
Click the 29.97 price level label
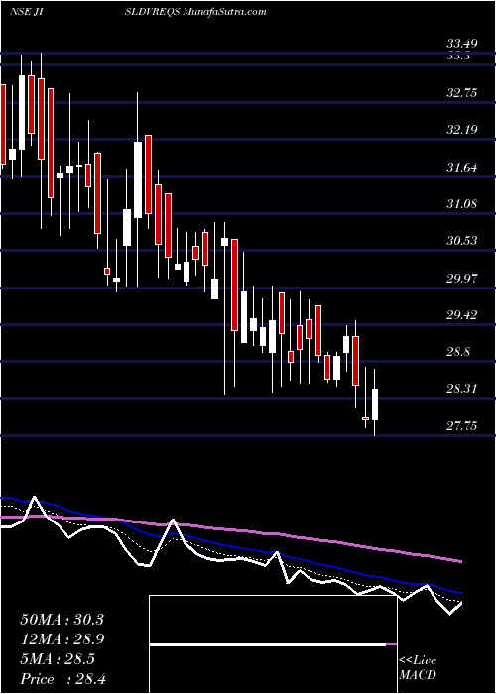462,279
